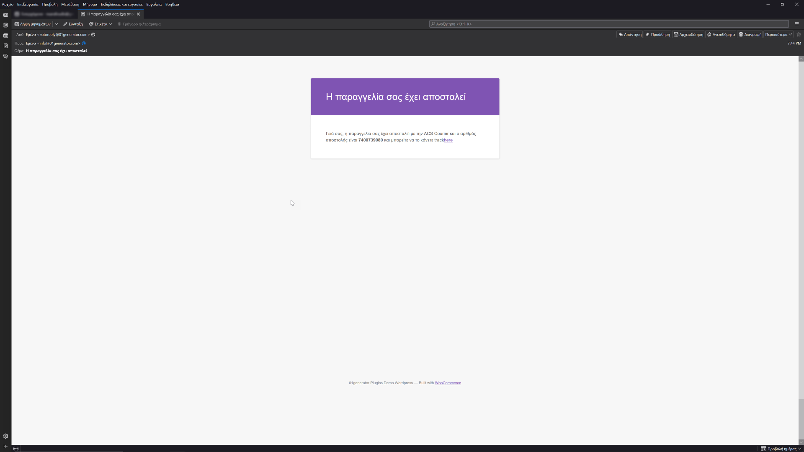Open the Mail space in sidebar
The height and width of the screenshot is (452, 804).
[5, 15]
